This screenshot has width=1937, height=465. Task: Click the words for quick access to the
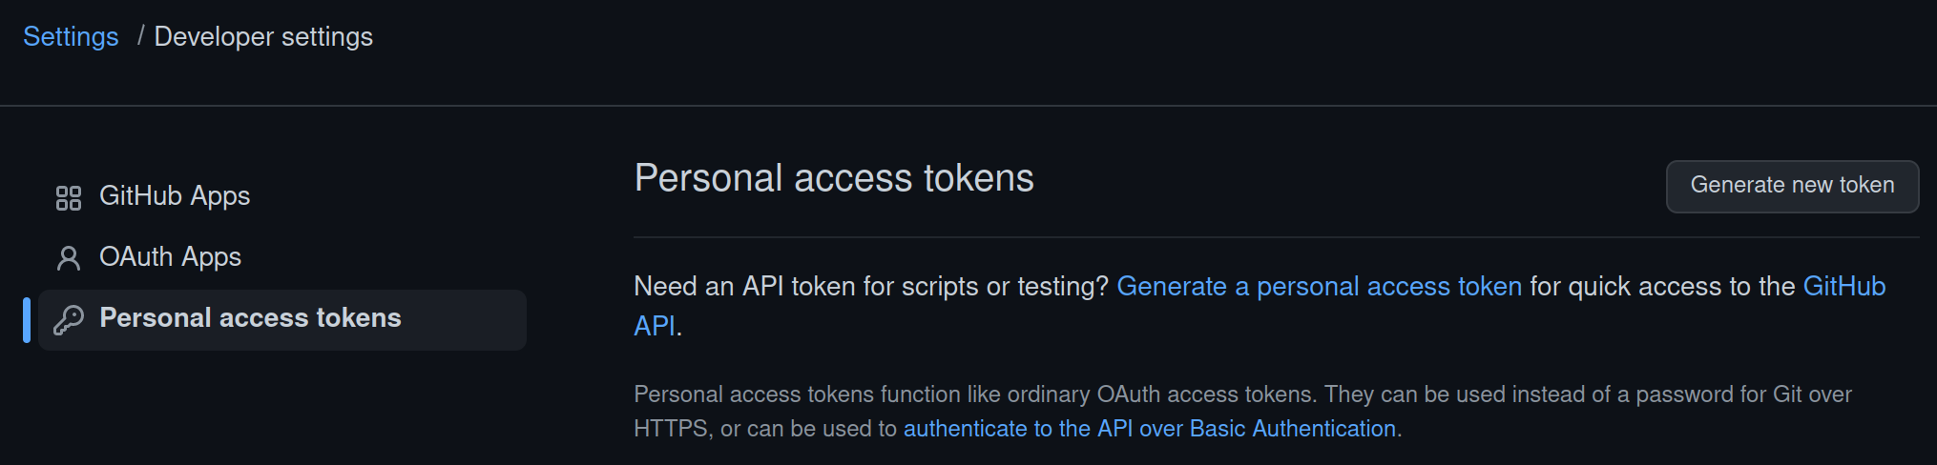[1662, 286]
